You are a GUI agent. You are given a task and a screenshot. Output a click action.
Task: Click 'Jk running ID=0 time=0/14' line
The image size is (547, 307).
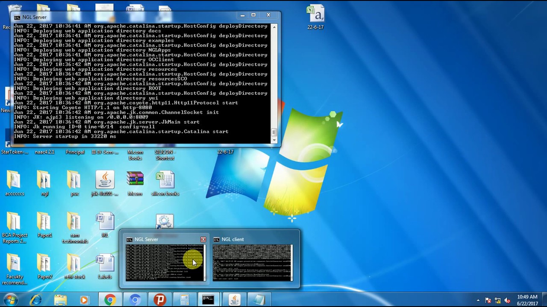(x=84, y=127)
